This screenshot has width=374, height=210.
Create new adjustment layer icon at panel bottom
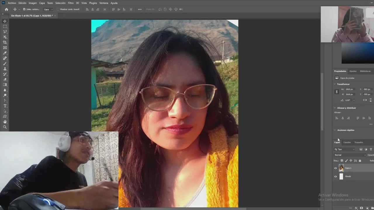click(x=367, y=208)
